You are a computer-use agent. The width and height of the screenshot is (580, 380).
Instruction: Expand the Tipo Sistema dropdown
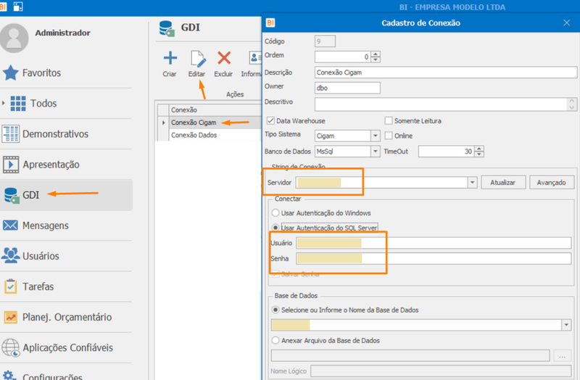tap(375, 136)
